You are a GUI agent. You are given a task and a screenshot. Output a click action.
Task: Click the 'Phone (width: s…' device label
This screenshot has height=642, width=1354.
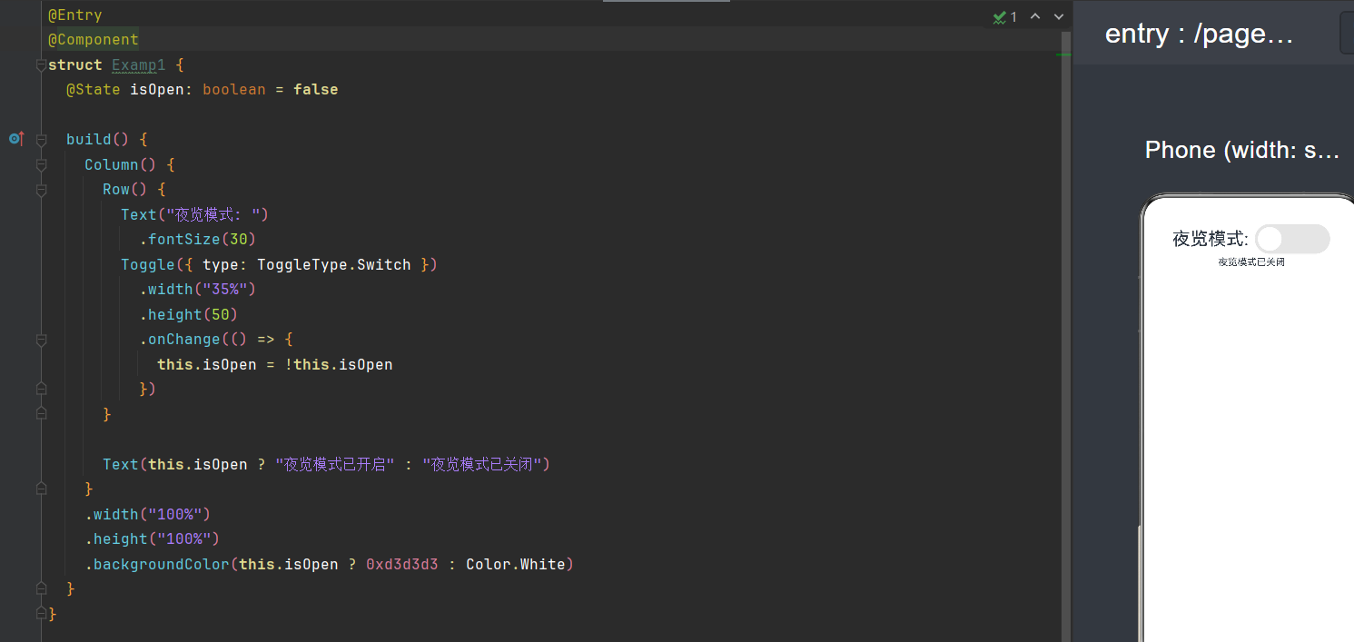click(x=1242, y=150)
